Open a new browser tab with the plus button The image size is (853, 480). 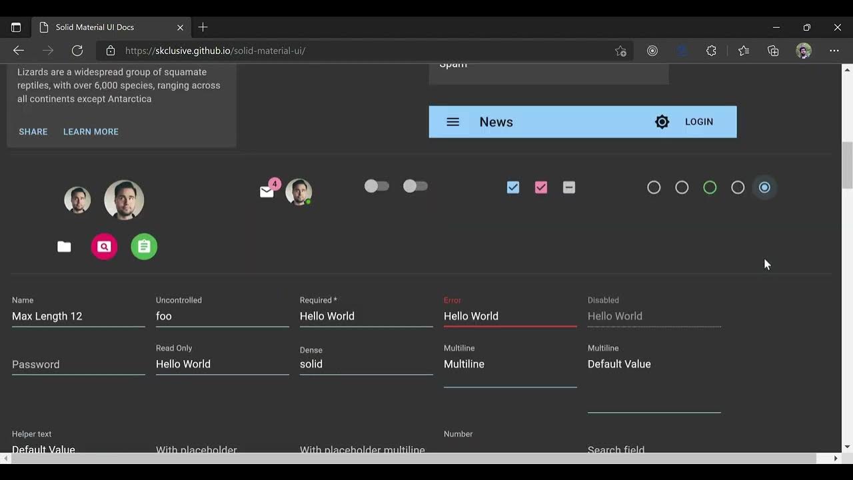tap(203, 27)
